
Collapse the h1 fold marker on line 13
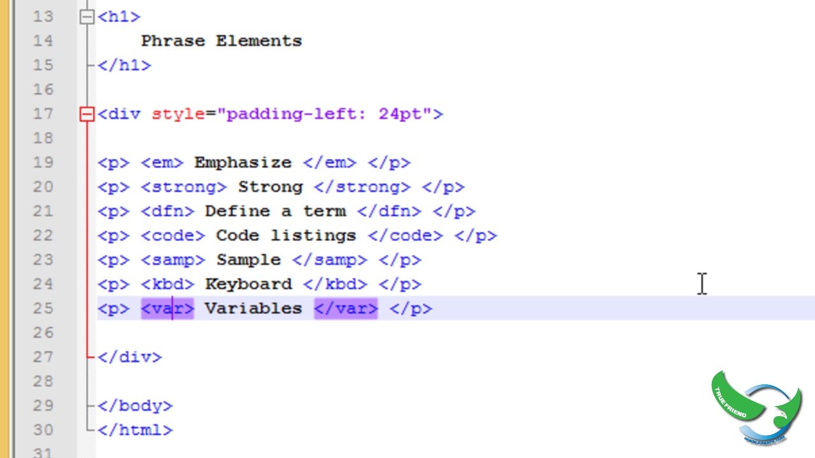coord(87,17)
